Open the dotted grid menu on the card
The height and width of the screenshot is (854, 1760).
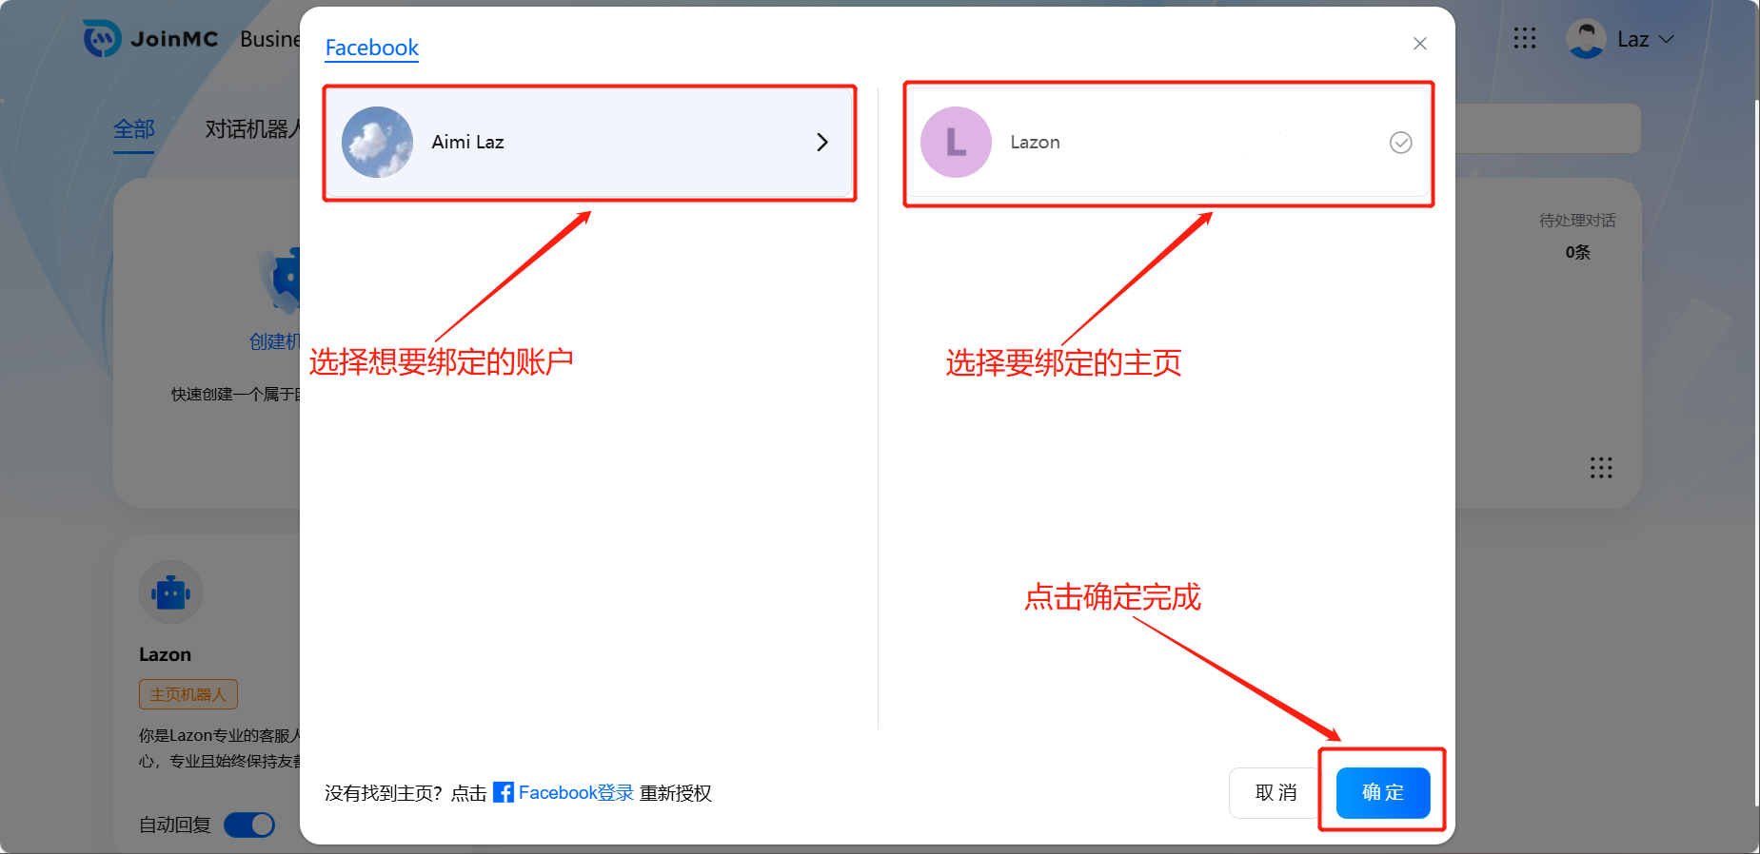1600,468
